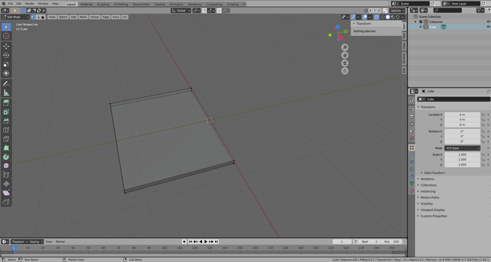Open the Modifier properties wrench tab
This screenshot has height=262, width=491.
[412, 155]
